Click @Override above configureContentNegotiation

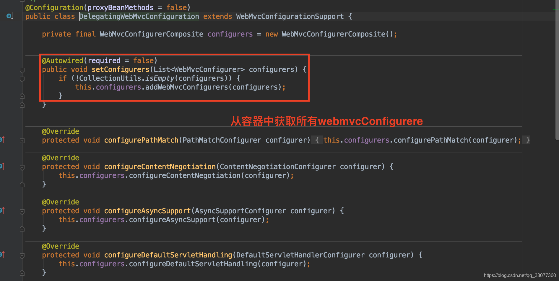pyautogui.click(x=61, y=158)
